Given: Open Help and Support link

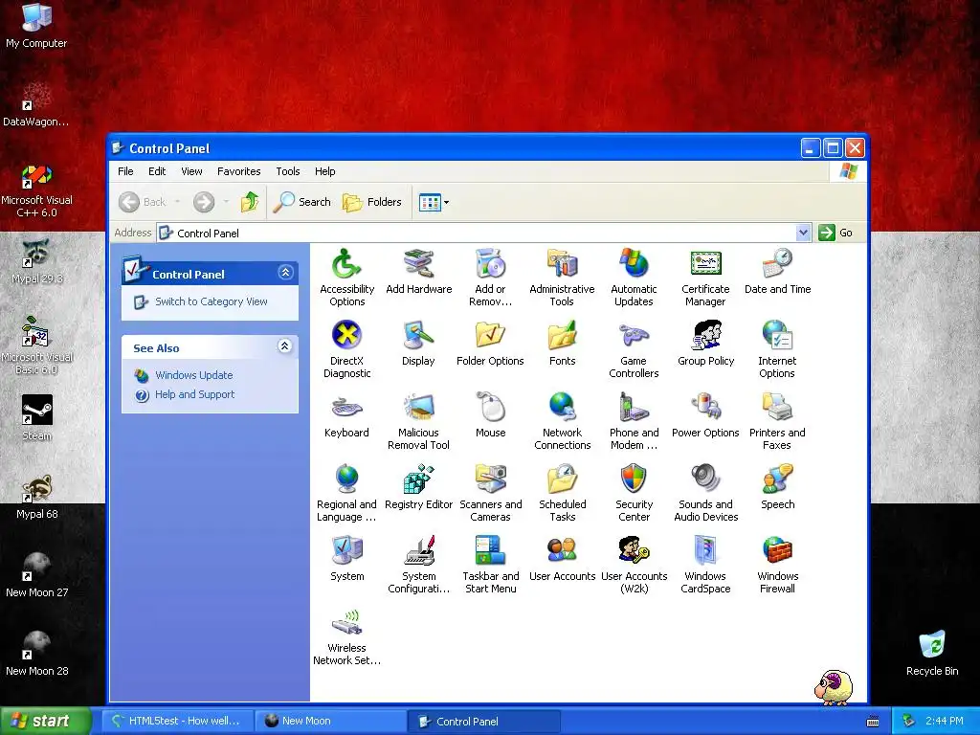Looking at the screenshot, I should point(194,394).
